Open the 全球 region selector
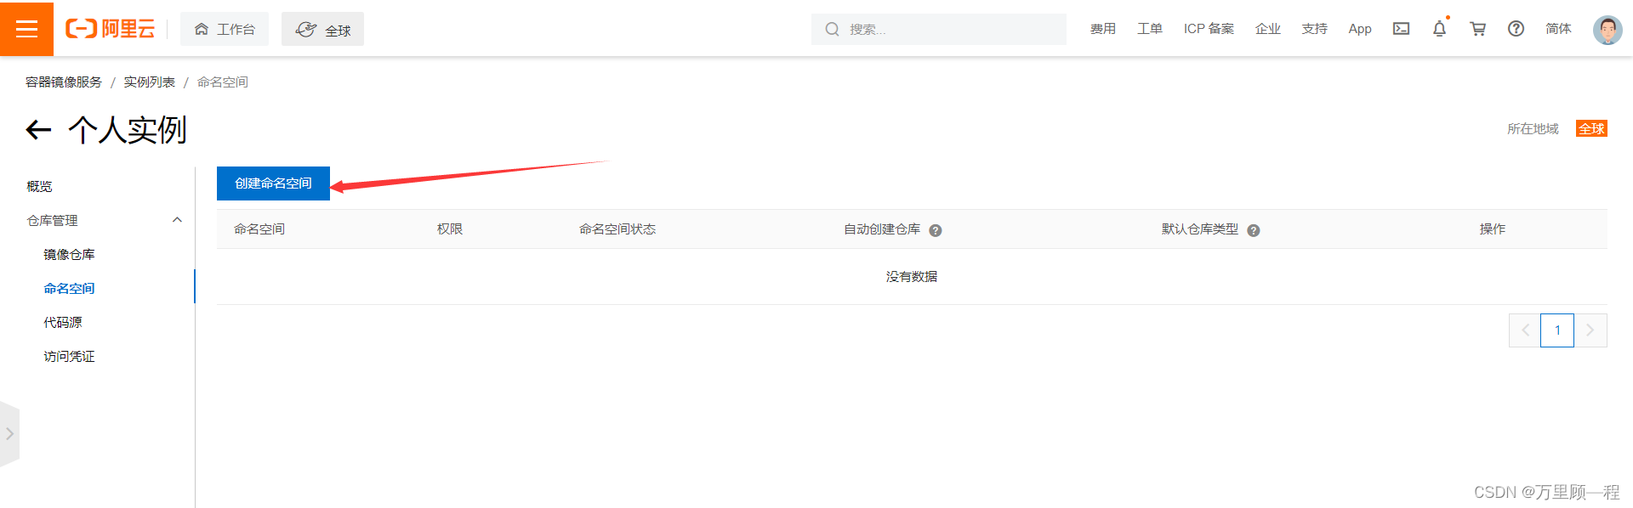1633x508 pixels. pos(322,29)
